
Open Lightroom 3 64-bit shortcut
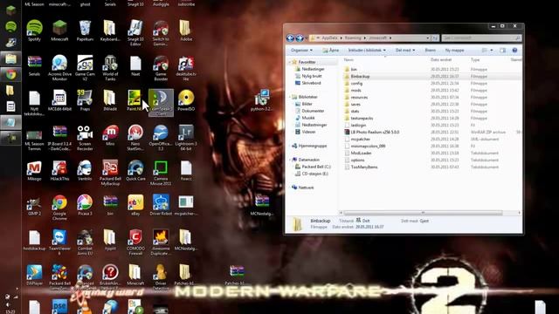[186, 138]
